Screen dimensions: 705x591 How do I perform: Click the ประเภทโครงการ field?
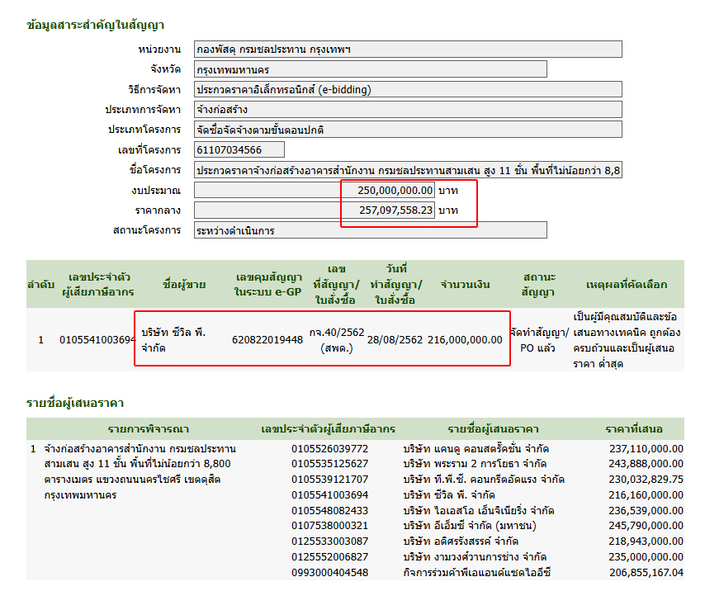coord(407,130)
